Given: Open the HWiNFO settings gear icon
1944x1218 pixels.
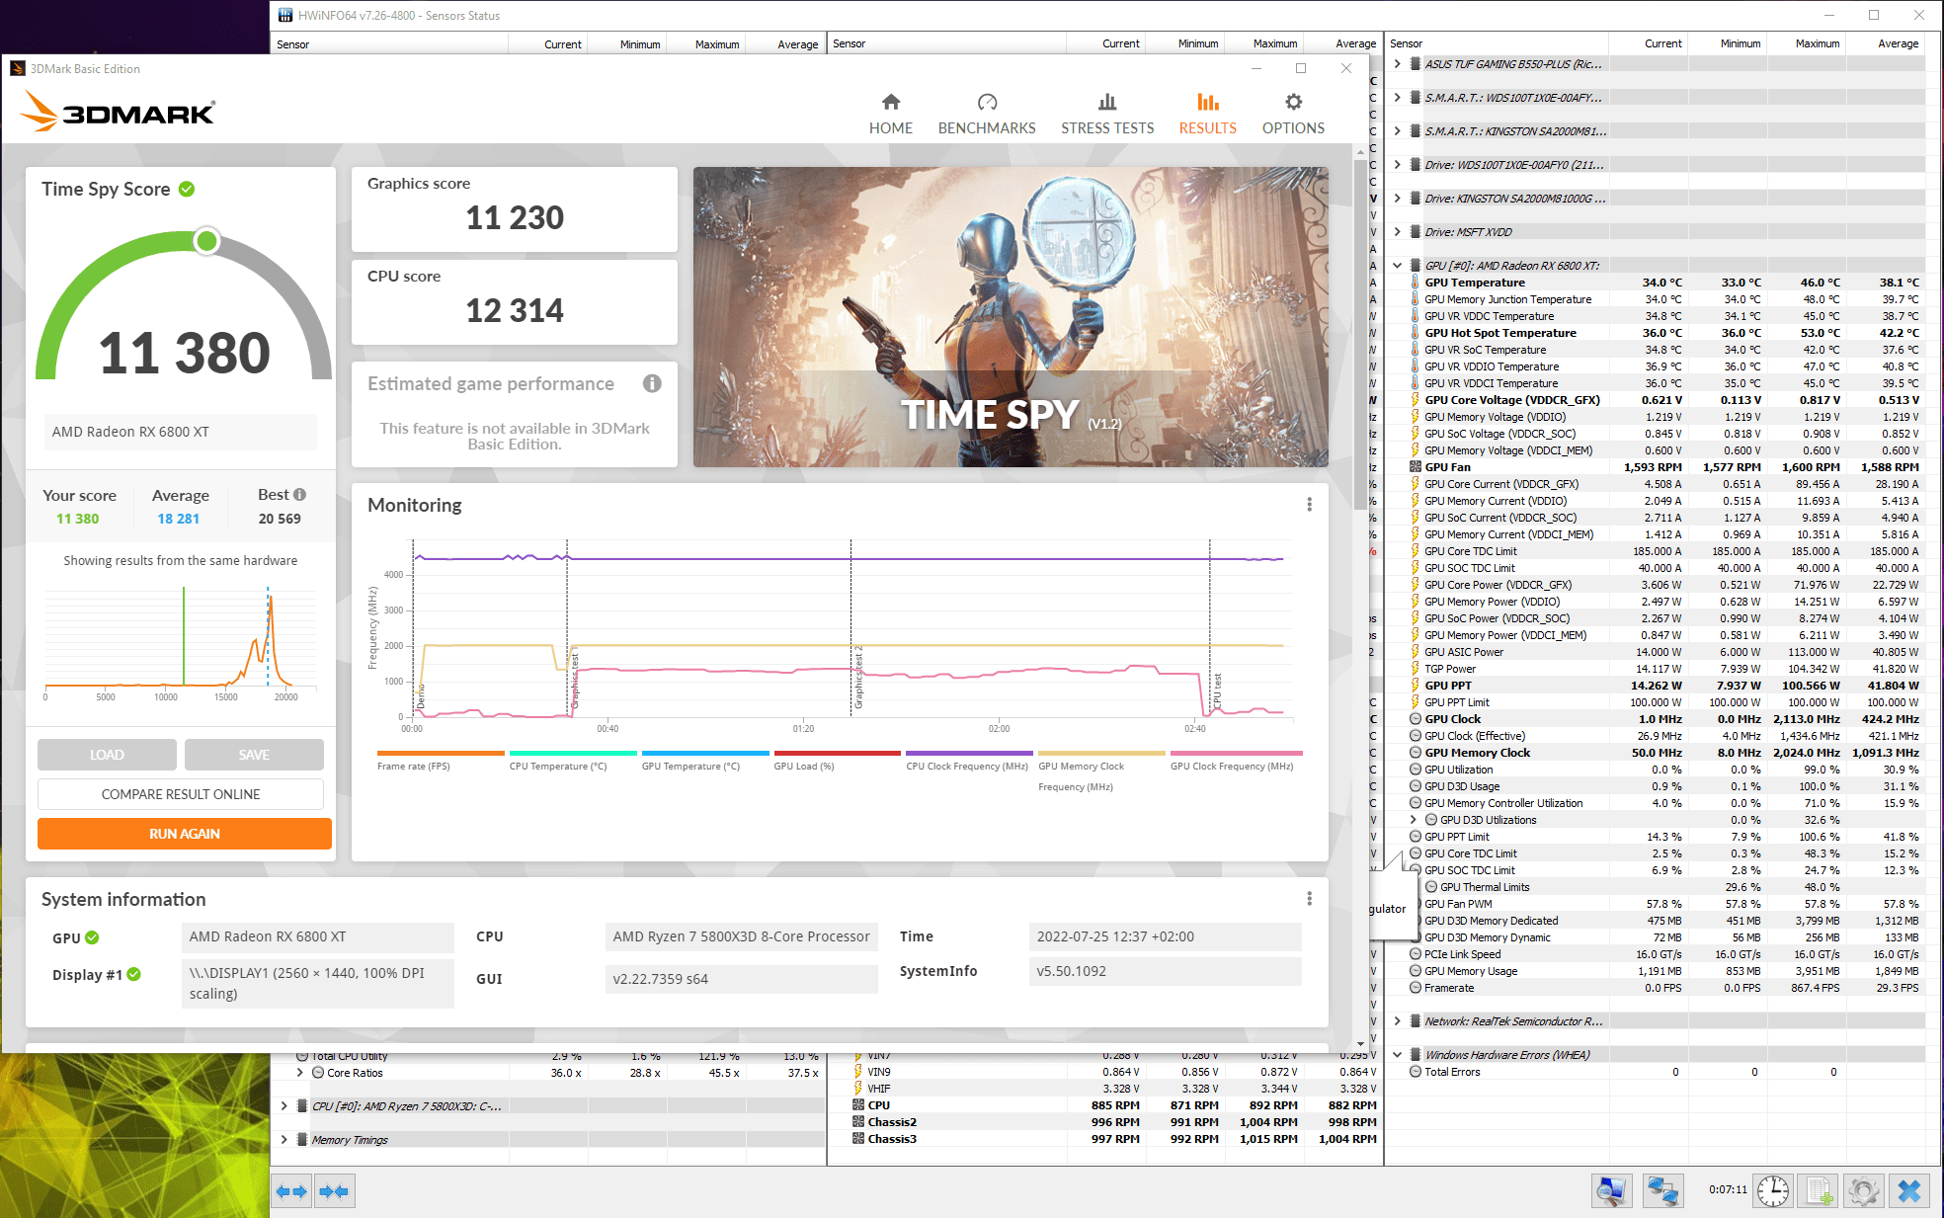Looking at the screenshot, I should (x=1863, y=1191).
